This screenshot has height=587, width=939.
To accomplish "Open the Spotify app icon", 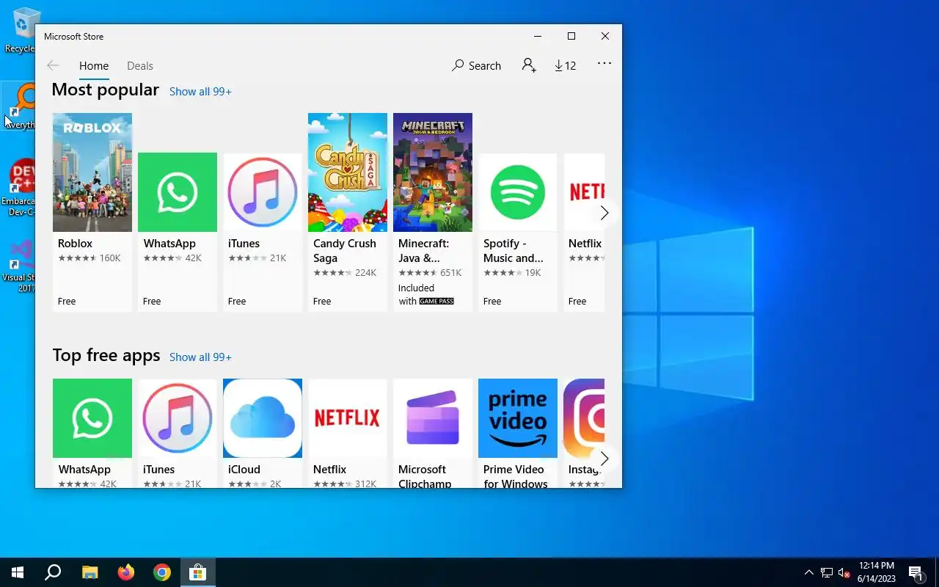I will (x=518, y=192).
